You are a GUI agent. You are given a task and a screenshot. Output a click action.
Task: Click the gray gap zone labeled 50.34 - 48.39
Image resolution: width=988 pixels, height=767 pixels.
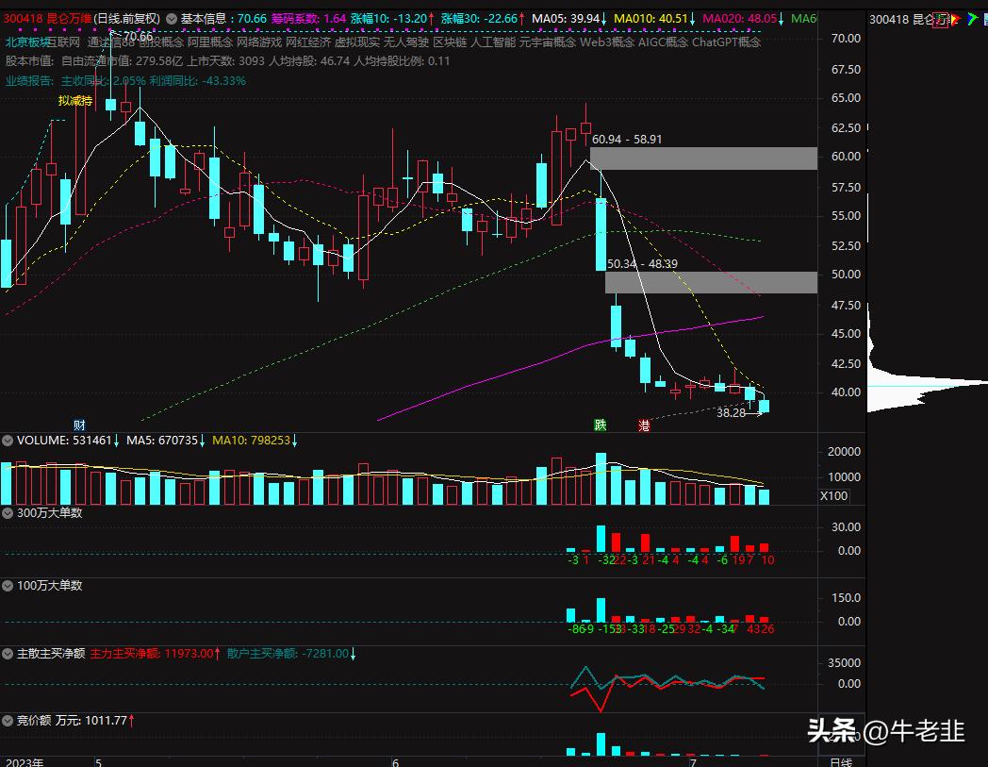(711, 283)
